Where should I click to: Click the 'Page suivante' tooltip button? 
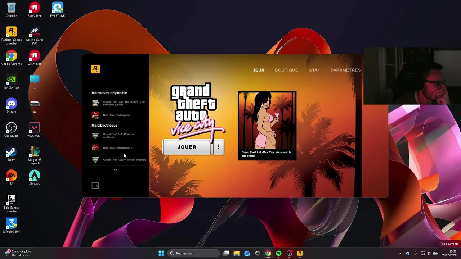[449, 244]
